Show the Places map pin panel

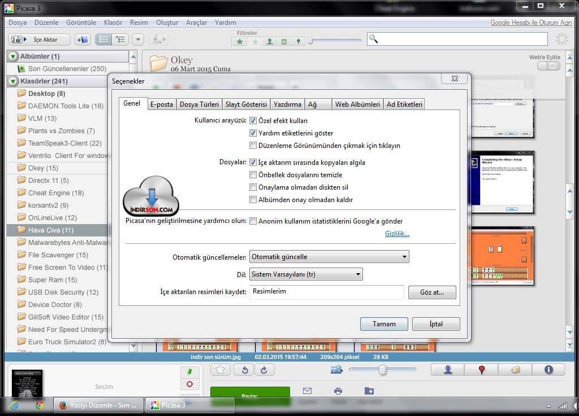click(x=481, y=370)
